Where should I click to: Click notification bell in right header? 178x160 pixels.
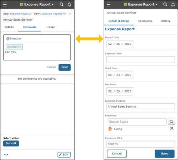(173, 5)
